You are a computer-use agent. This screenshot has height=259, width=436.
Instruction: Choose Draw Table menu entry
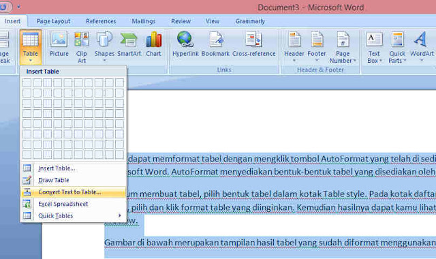click(x=74, y=180)
